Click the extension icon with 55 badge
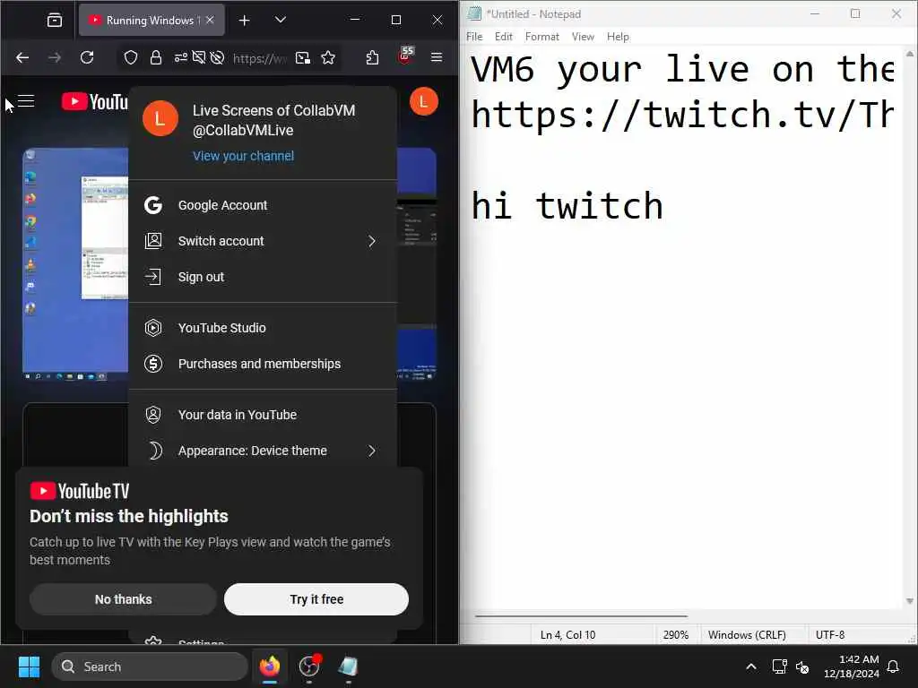Image resolution: width=918 pixels, height=688 pixels. (x=405, y=56)
